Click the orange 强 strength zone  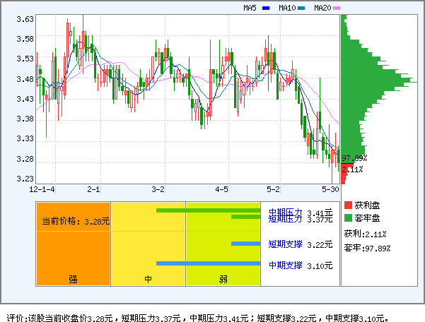(x=73, y=244)
